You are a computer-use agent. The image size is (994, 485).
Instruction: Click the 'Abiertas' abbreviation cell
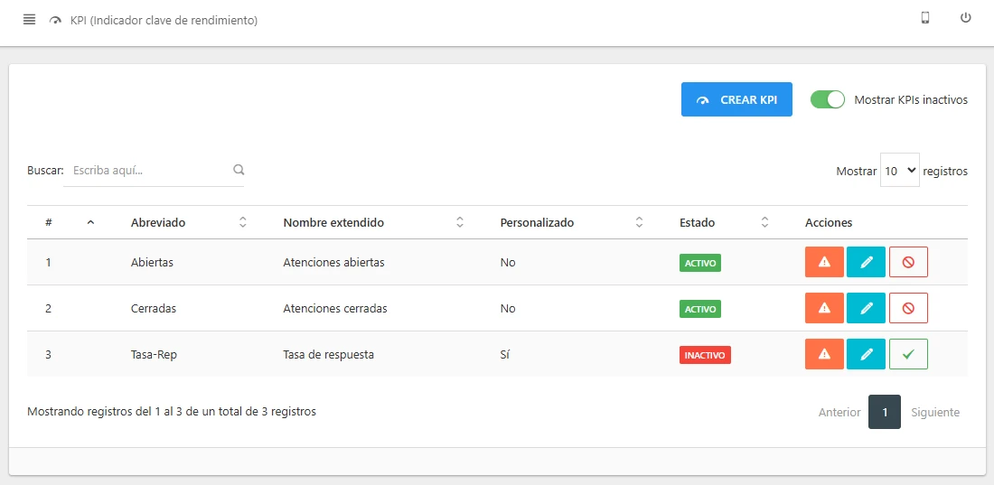pos(152,262)
